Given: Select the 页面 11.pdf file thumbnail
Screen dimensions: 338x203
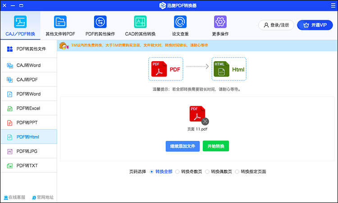Looking at the screenshot, I should click(197, 114).
